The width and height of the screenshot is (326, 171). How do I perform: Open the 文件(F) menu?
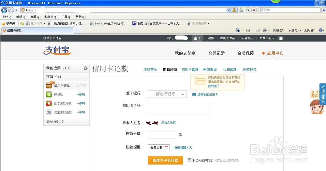[7, 17]
